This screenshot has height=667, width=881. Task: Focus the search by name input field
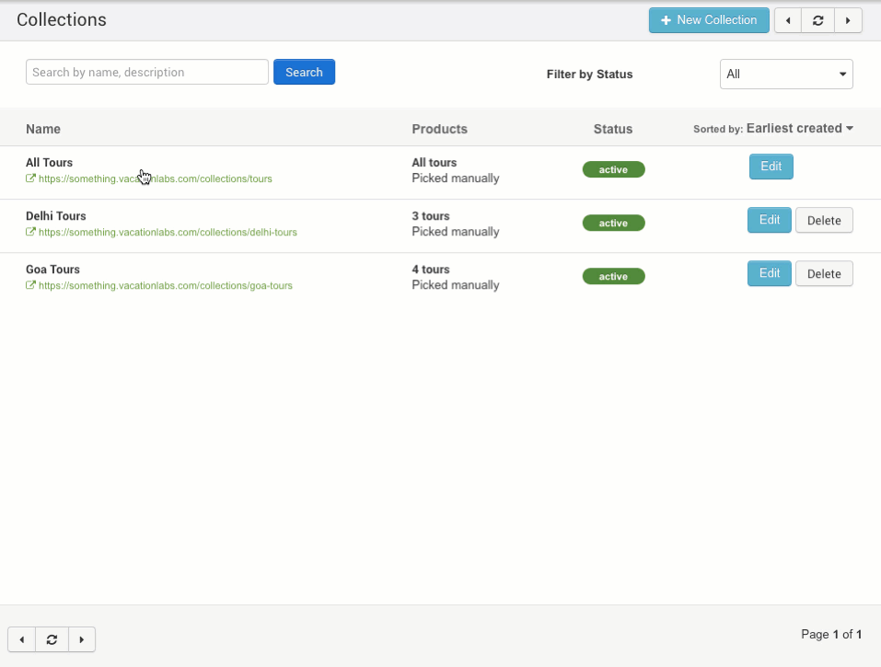147,73
